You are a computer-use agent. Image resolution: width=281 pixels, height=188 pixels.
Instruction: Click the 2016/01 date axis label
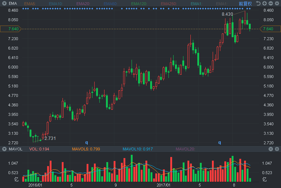(35, 185)
